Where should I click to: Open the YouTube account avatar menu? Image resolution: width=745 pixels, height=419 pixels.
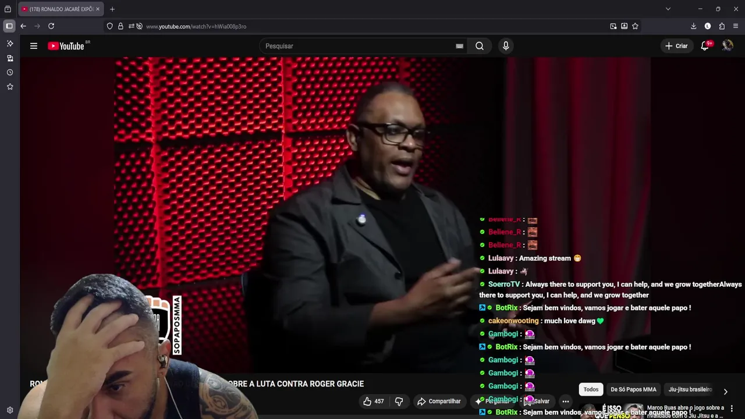click(728, 45)
